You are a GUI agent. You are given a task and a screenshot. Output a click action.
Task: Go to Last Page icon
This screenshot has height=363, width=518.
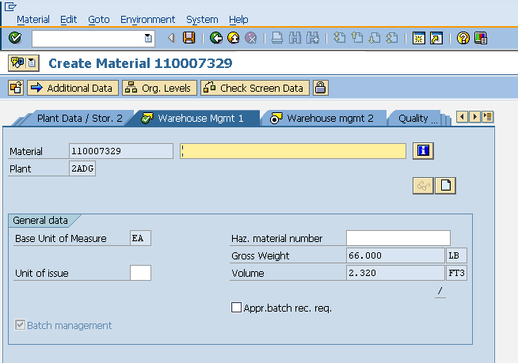pyautogui.click(x=392, y=38)
